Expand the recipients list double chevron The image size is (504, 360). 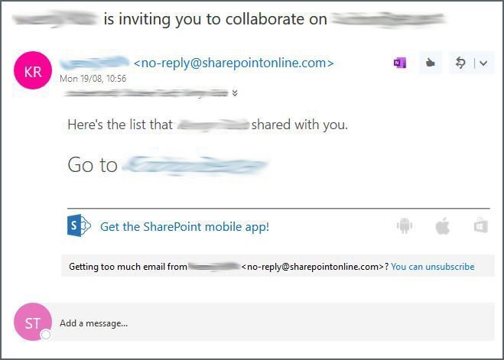click(x=235, y=93)
